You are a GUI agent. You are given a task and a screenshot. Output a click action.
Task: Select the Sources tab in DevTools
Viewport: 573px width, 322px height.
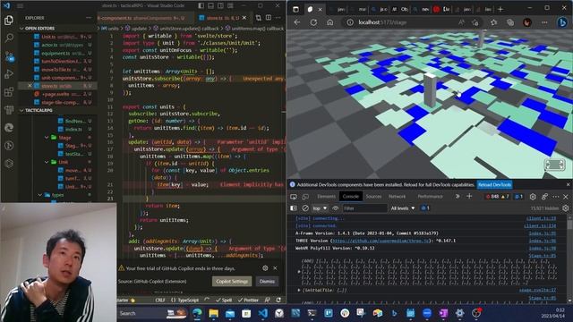pyautogui.click(x=373, y=197)
